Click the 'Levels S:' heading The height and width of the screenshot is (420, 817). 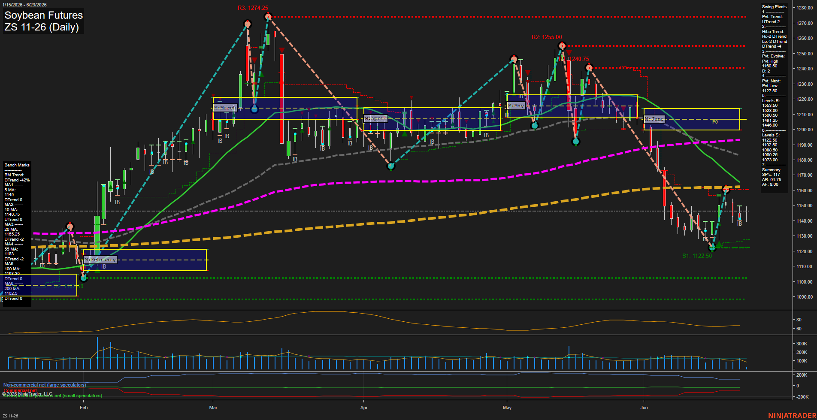pos(771,135)
